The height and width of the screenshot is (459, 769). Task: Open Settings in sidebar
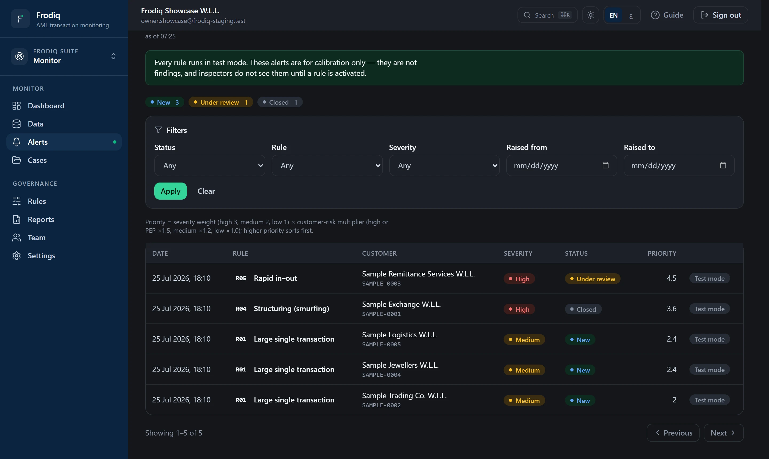(x=64, y=256)
